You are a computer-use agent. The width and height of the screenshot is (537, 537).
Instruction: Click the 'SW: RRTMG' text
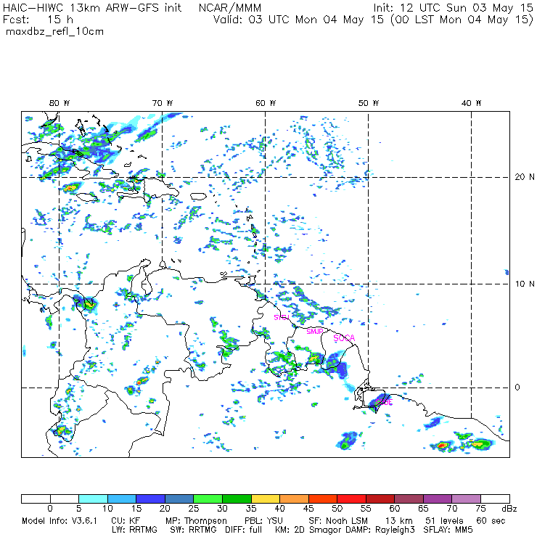(x=194, y=530)
